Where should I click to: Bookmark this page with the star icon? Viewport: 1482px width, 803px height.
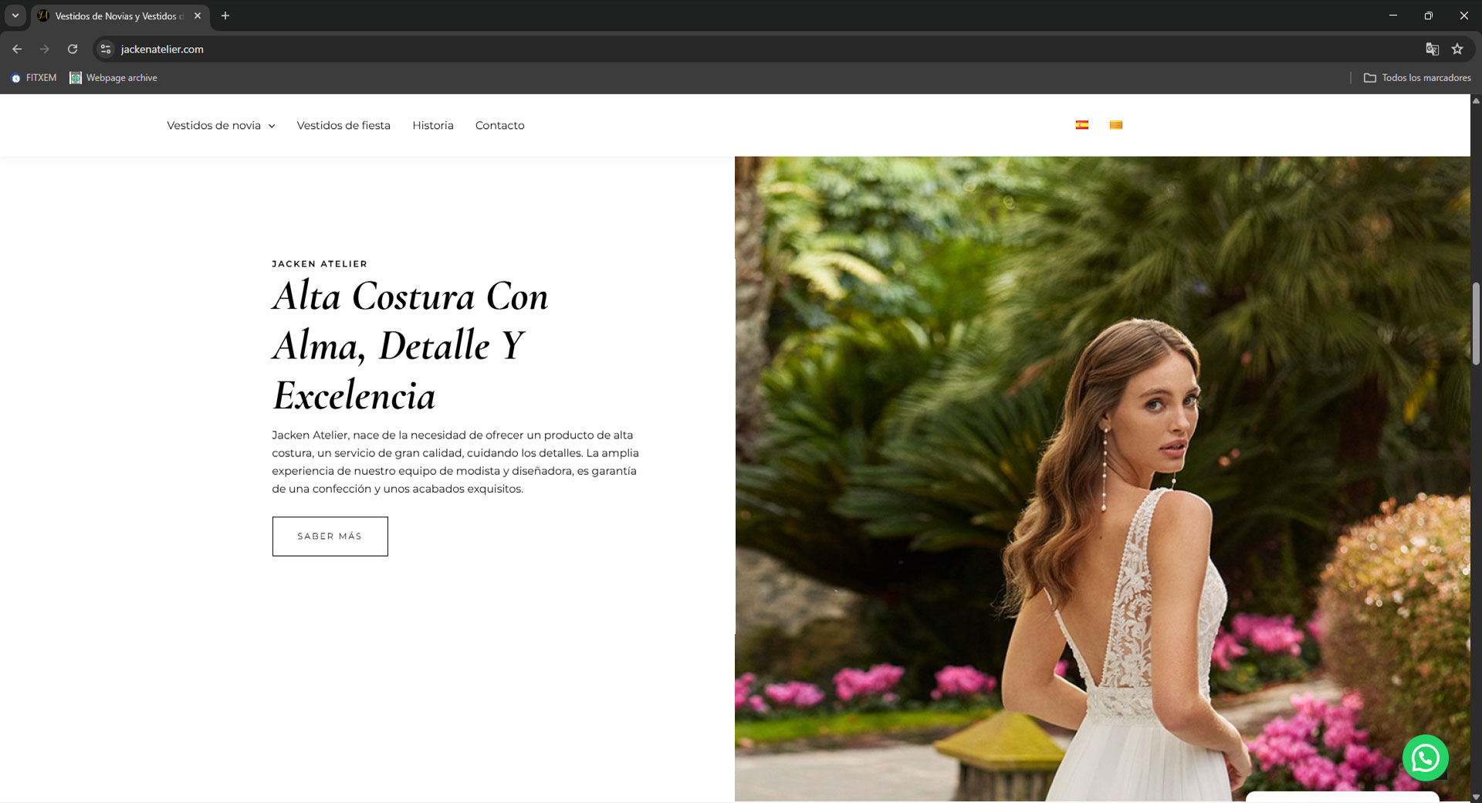(x=1457, y=49)
